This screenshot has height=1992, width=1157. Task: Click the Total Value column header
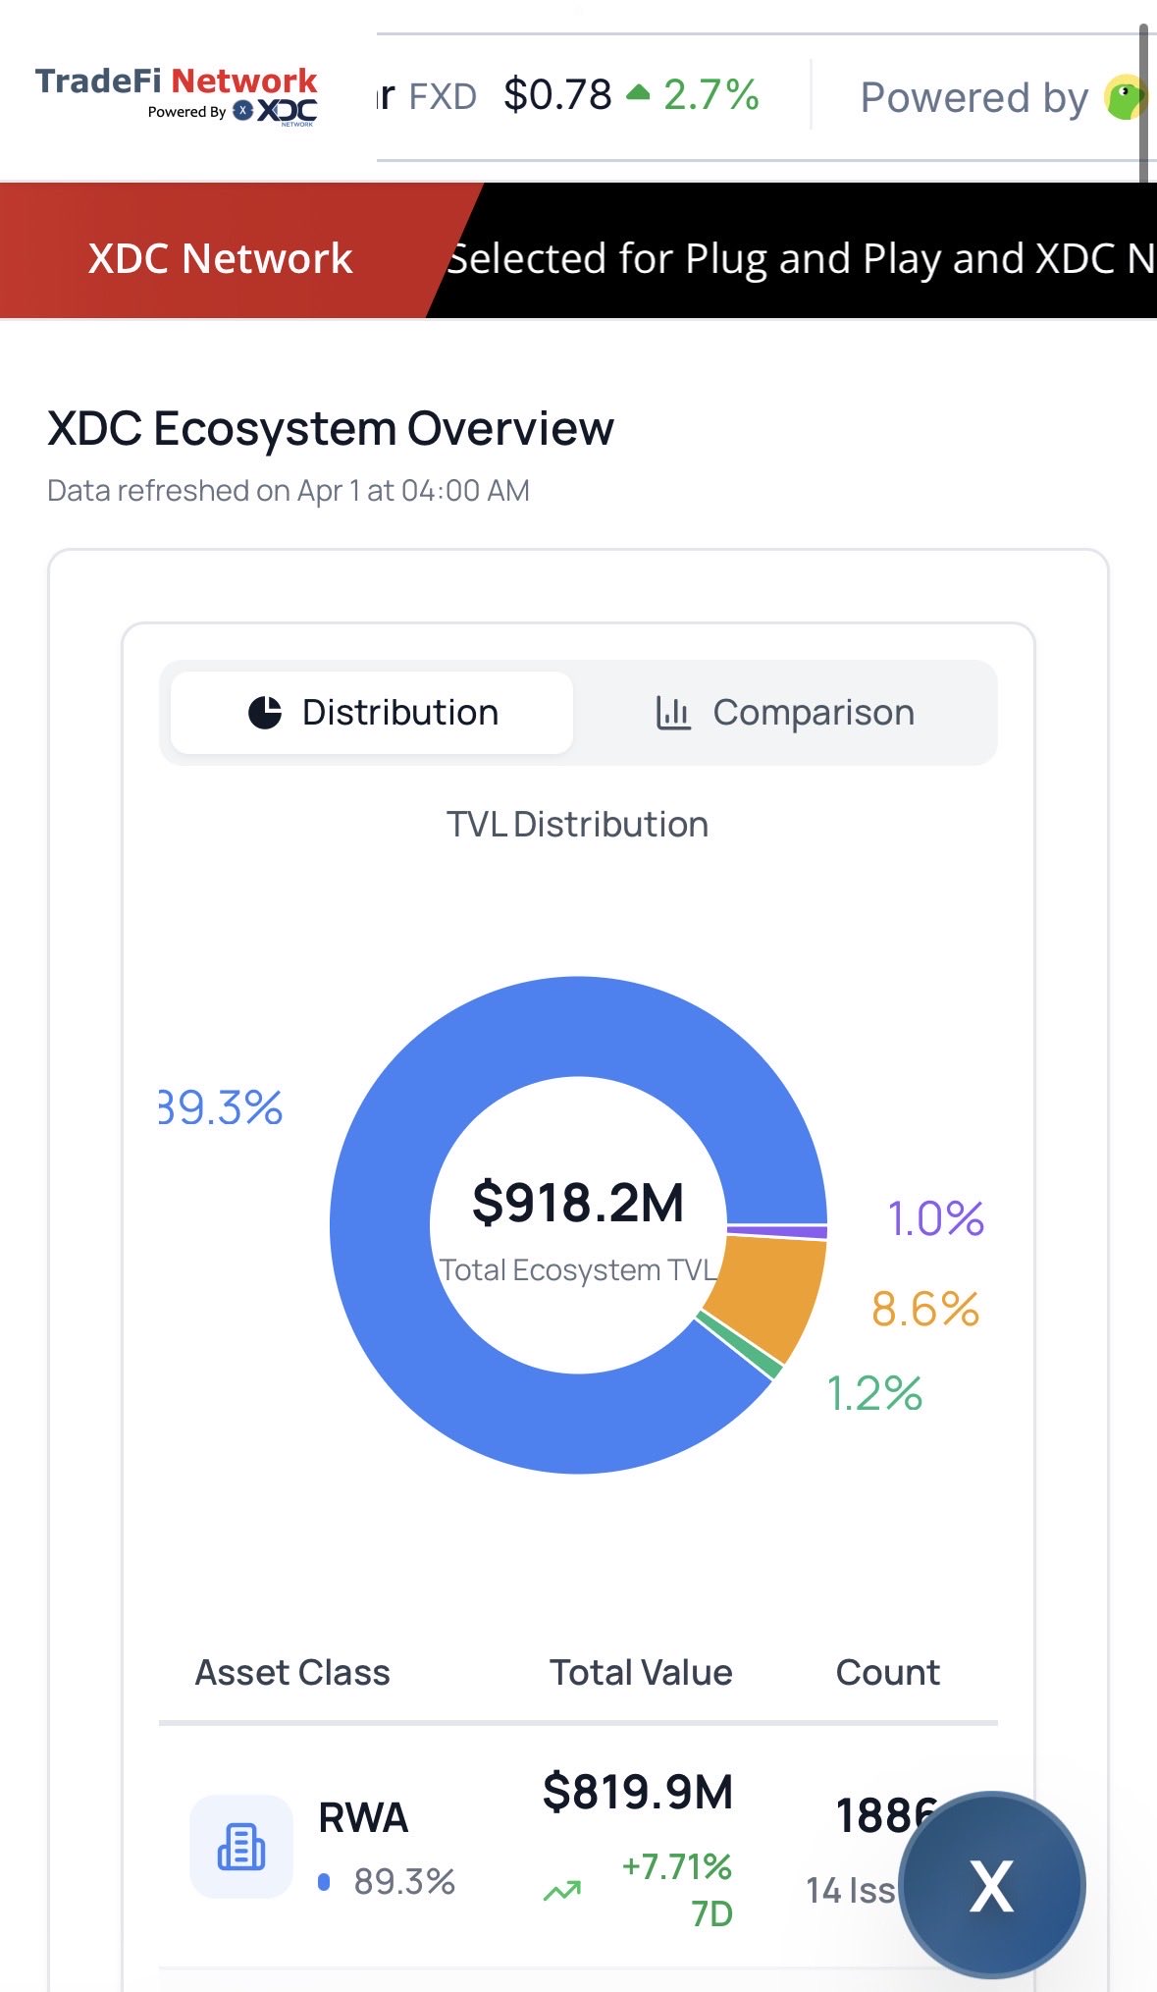point(641,1672)
